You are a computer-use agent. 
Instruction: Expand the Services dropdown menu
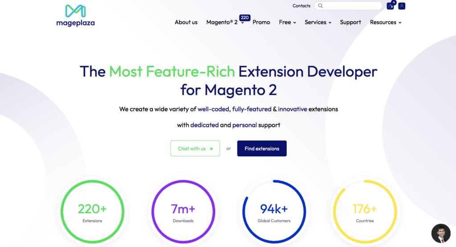click(318, 22)
